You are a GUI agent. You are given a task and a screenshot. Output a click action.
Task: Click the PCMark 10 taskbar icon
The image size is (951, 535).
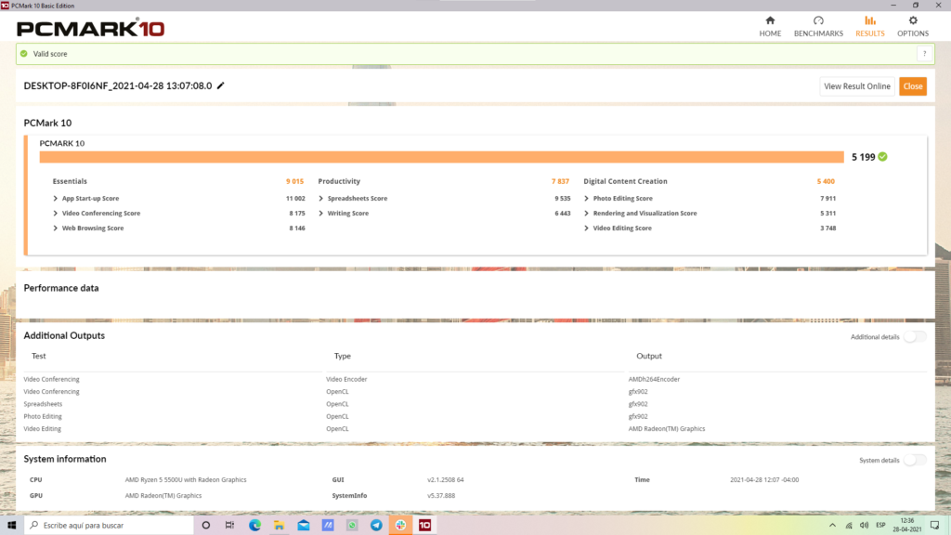click(424, 525)
